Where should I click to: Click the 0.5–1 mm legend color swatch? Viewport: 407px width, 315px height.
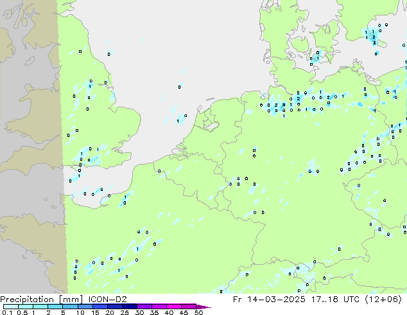(26, 307)
